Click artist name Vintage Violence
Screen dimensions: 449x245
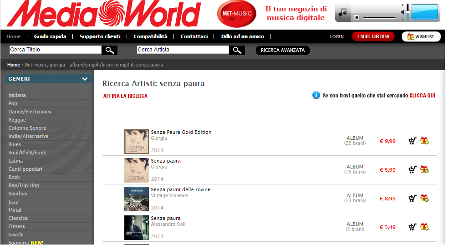(169, 195)
